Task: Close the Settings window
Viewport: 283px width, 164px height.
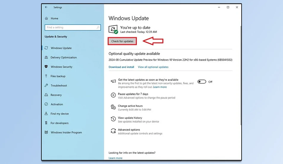Action: tap(237, 7)
